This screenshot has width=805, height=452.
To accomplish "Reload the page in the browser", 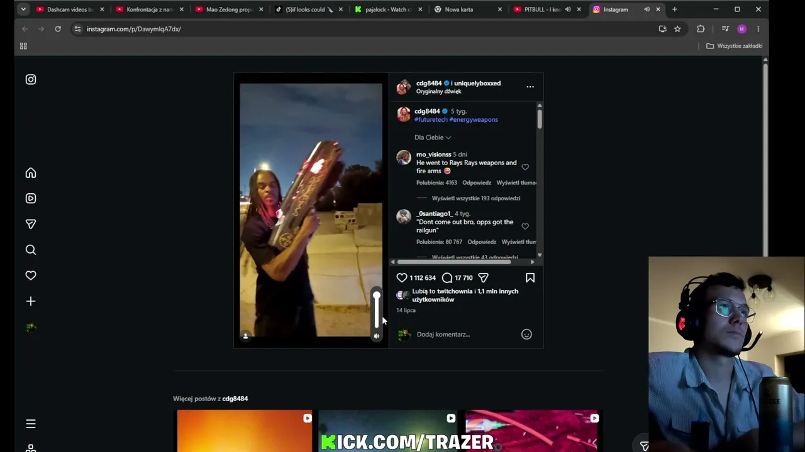I will [58, 29].
